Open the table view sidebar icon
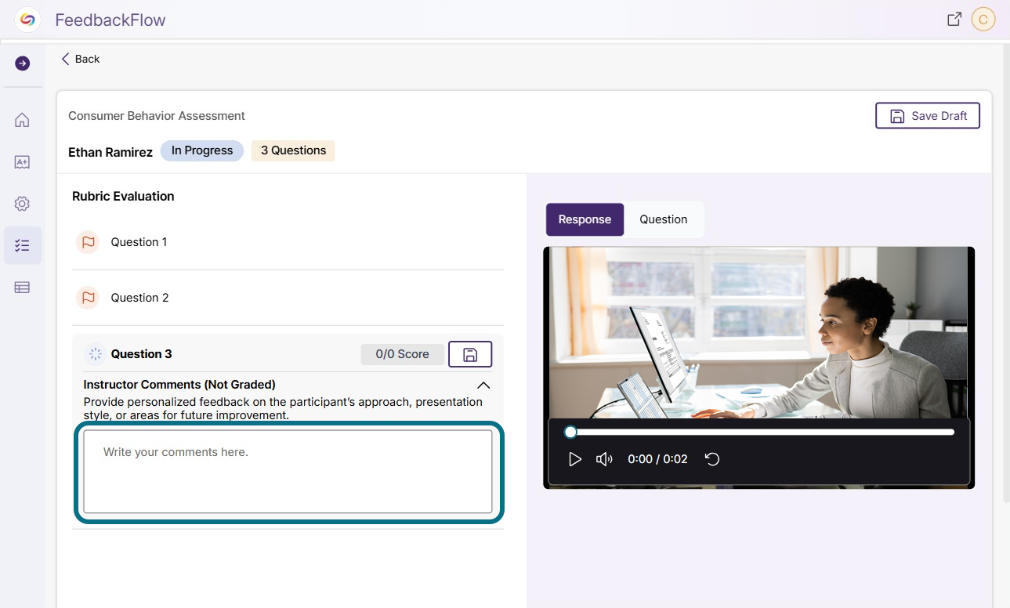This screenshot has height=608, width=1010. tap(22, 288)
